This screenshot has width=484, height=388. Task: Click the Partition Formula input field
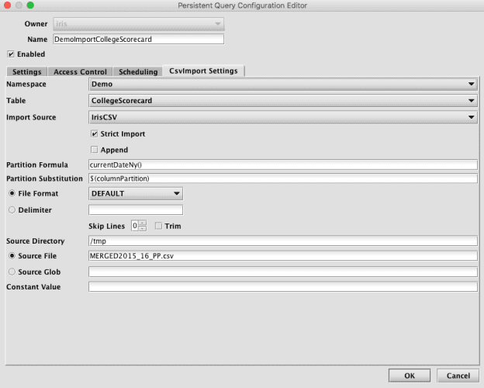[x=282, y=165]
